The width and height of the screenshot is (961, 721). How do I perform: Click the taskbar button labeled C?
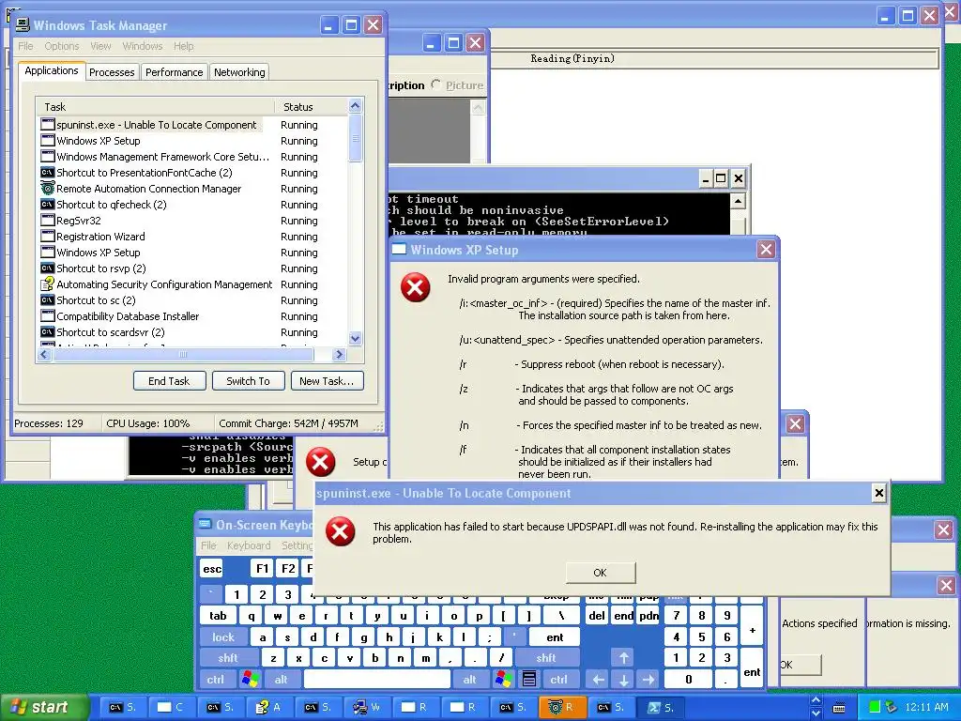point(171,707)
